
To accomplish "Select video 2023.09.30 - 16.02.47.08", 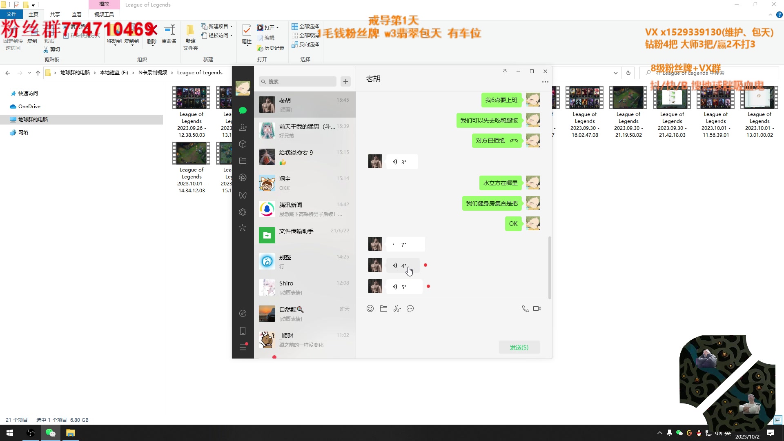I will (x=585, y=112).
